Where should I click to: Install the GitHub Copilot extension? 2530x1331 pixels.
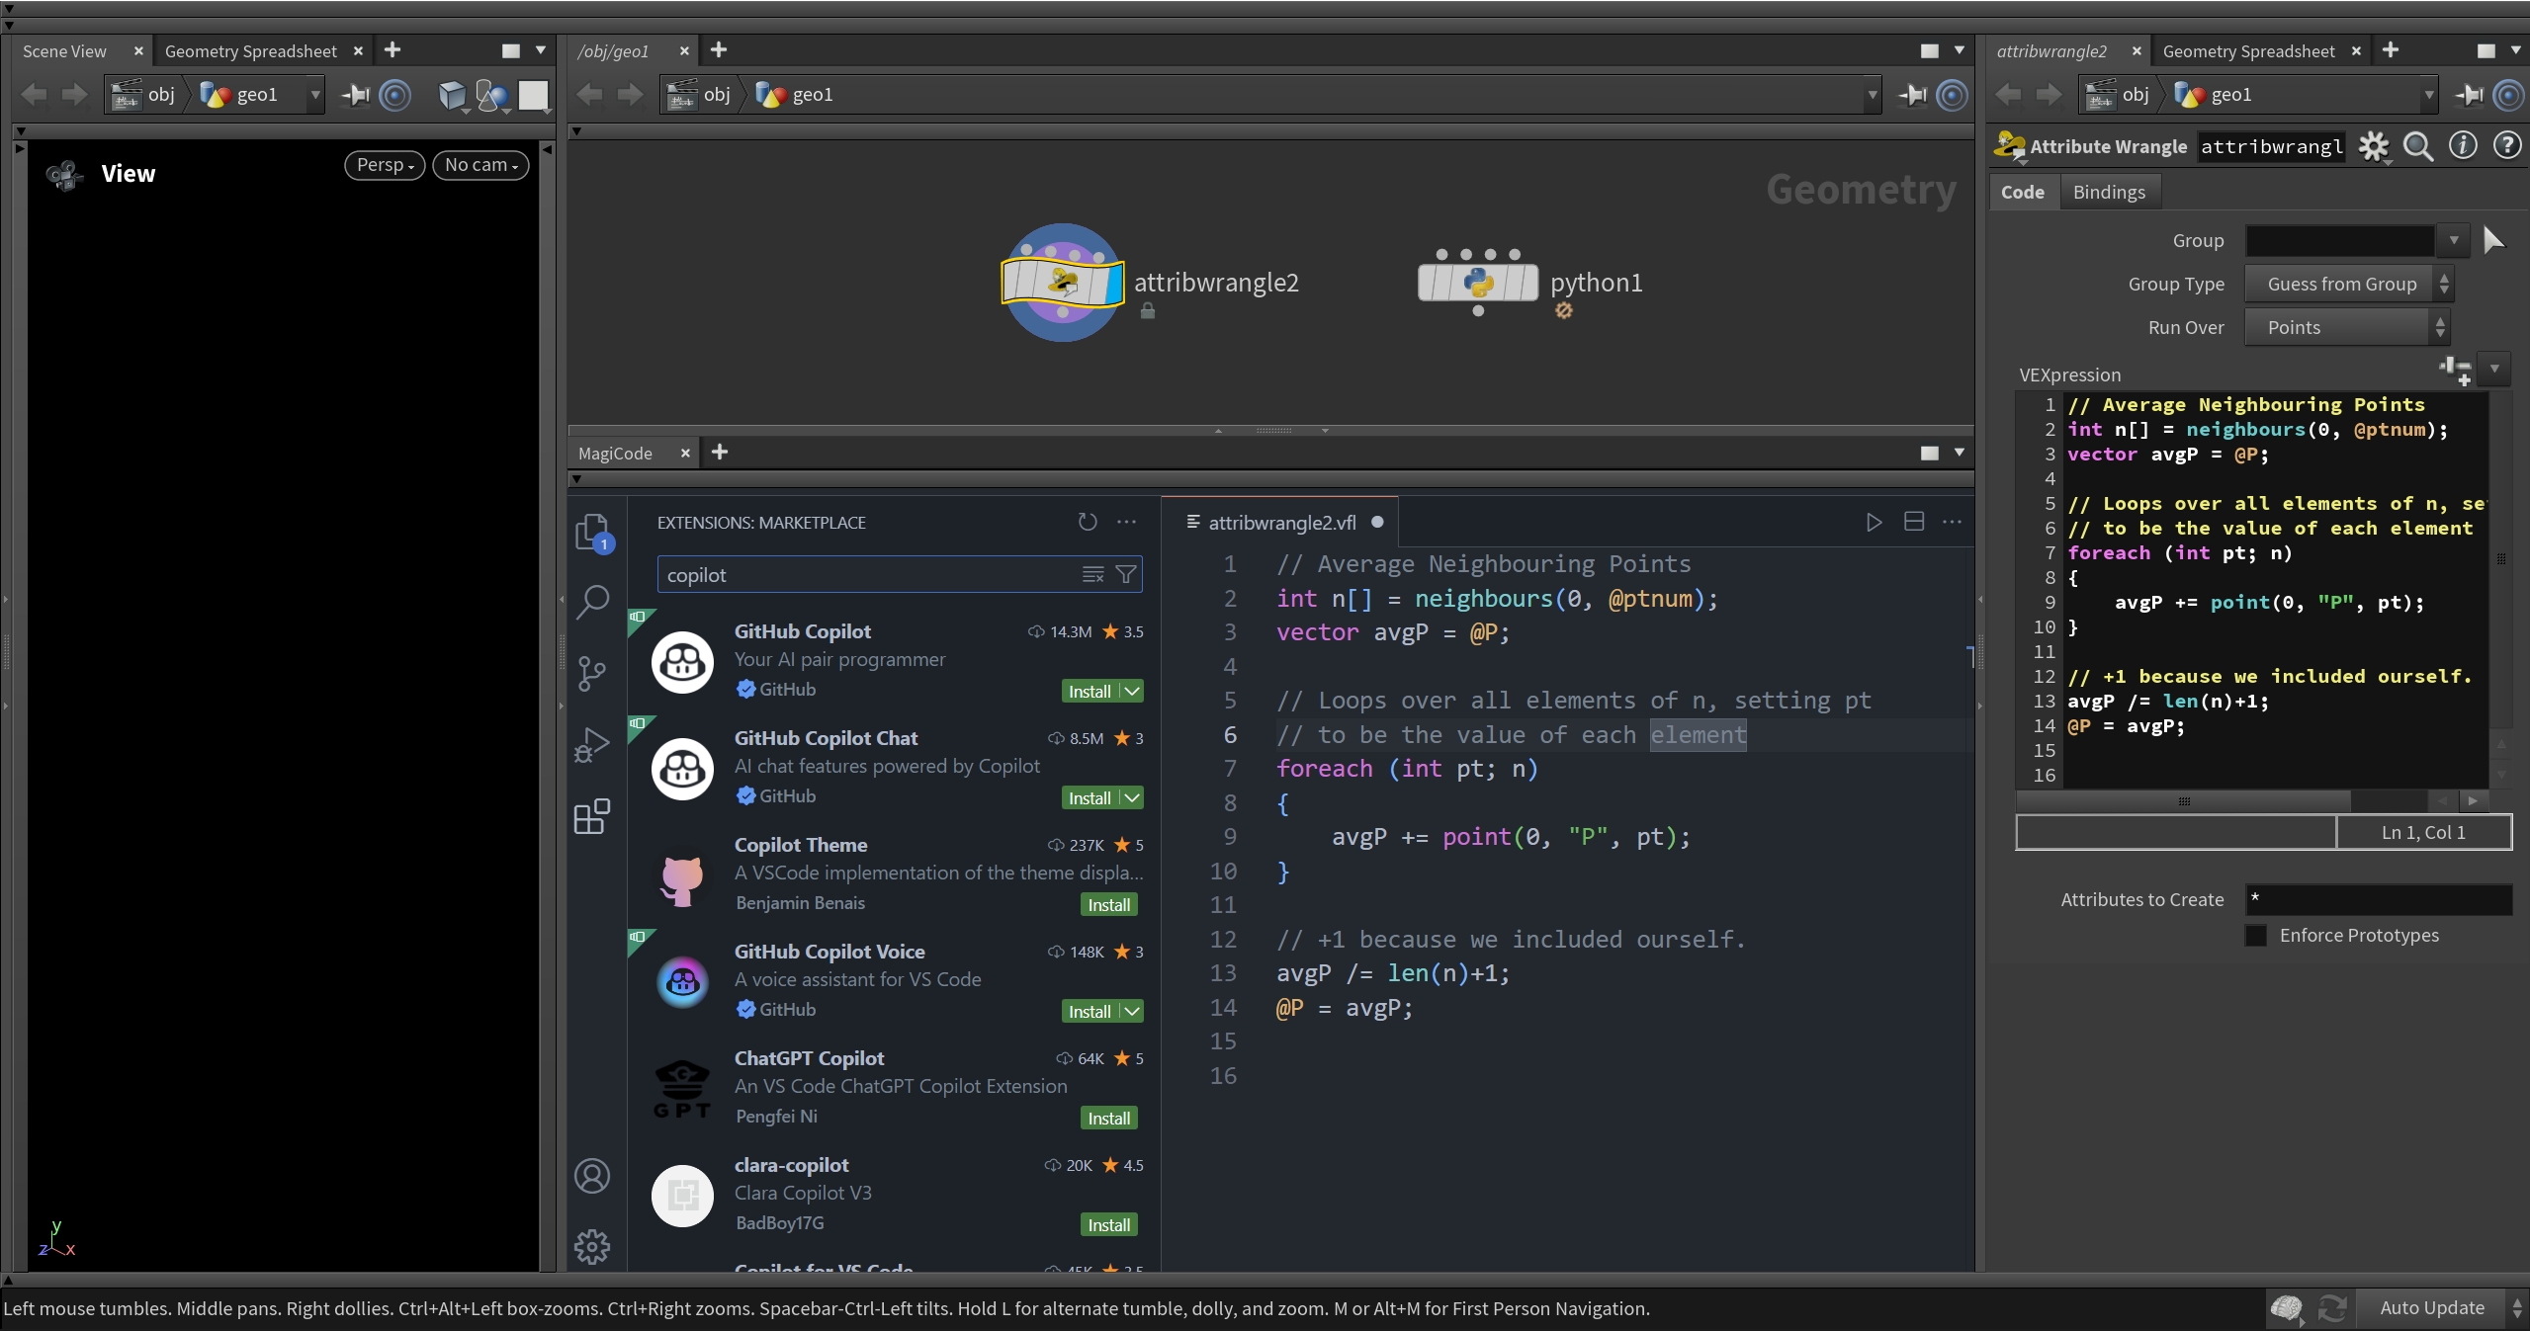click(x=1090, y=691)
